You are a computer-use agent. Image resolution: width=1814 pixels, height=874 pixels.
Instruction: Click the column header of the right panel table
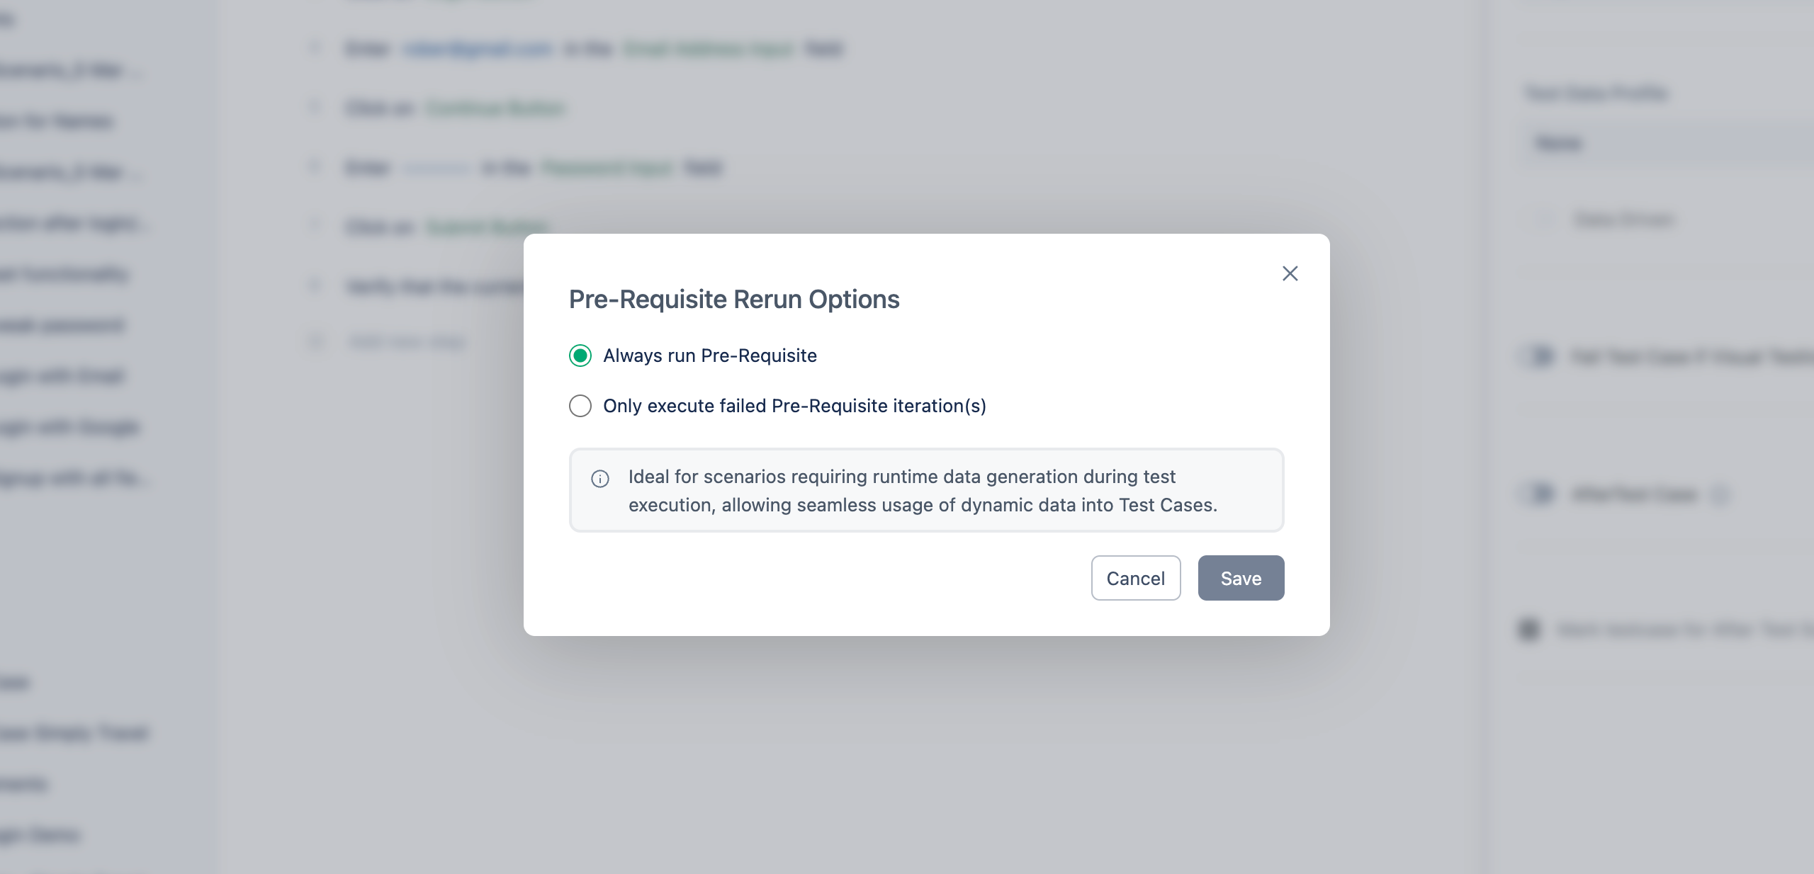[x=1559, y=143]
